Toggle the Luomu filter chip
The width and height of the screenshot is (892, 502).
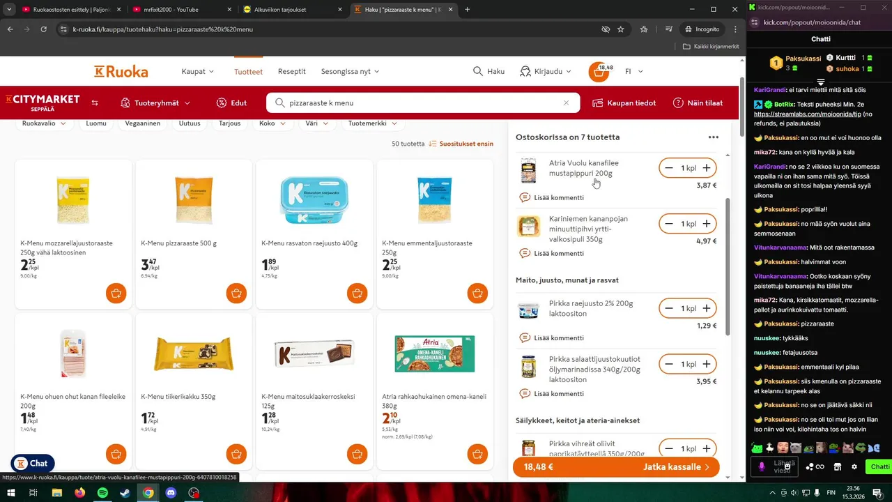(x=96, y=123)
